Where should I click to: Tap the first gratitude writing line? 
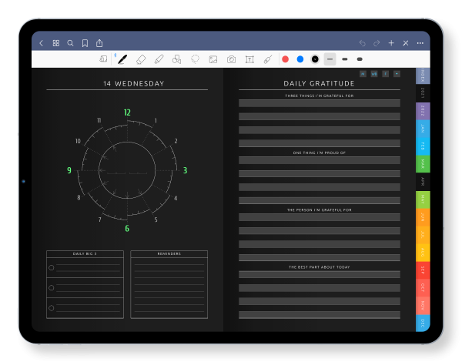(319, 103)
